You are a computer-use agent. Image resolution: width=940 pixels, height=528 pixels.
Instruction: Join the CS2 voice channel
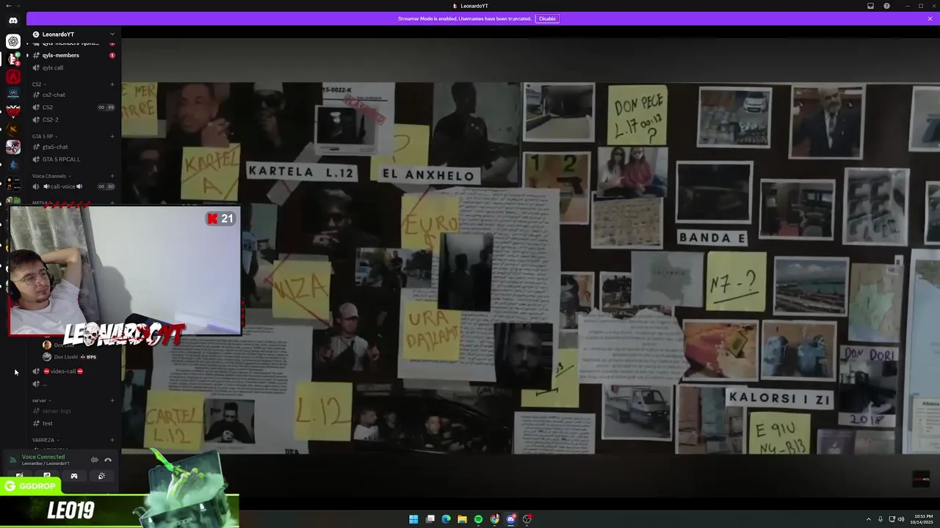coord(73,107)
